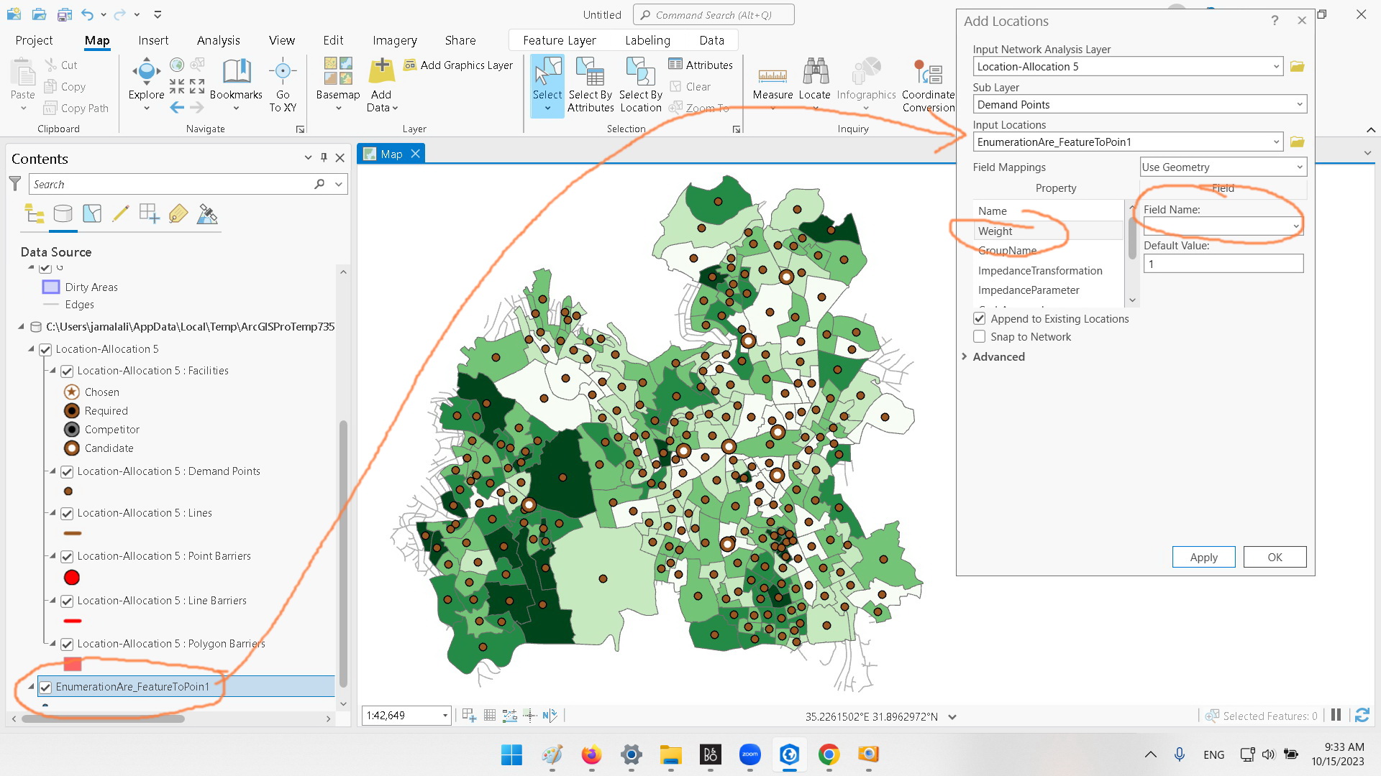Screen dimensions: 1381x776
Task: Open the Sub Layer dropdown
Action: coord(1299,104)
